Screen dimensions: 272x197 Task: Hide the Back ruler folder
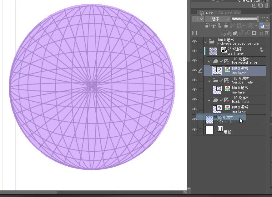coord(194,99)
